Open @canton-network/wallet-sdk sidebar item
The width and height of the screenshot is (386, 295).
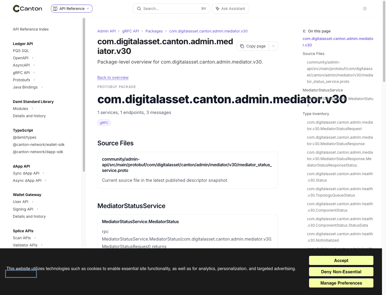pyautogui.click(x=39, y=145)
